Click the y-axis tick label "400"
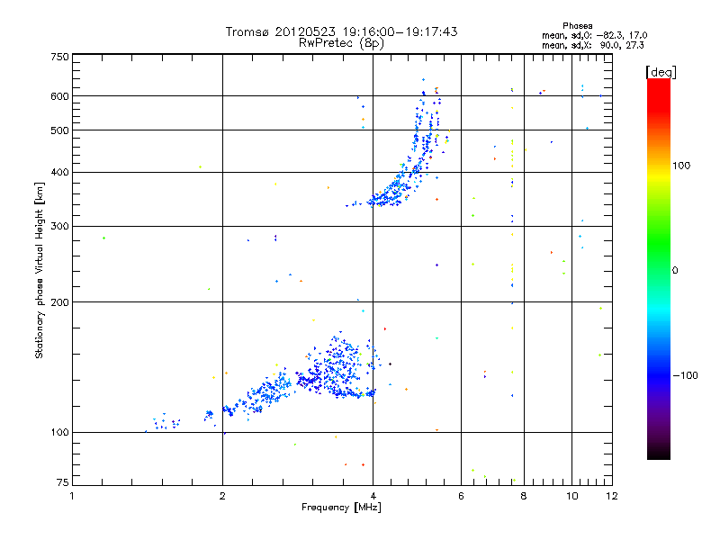 (x=59, y=172)
